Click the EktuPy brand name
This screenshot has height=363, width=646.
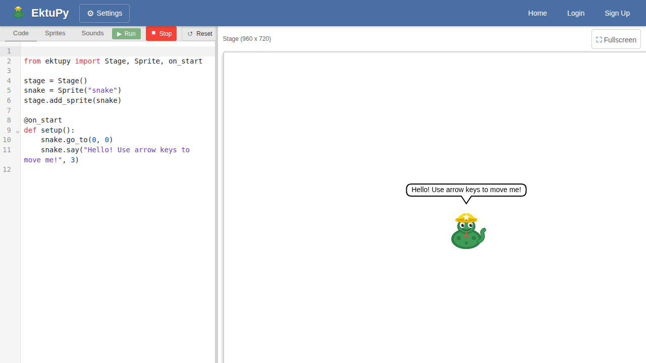[x=50, y=13]
